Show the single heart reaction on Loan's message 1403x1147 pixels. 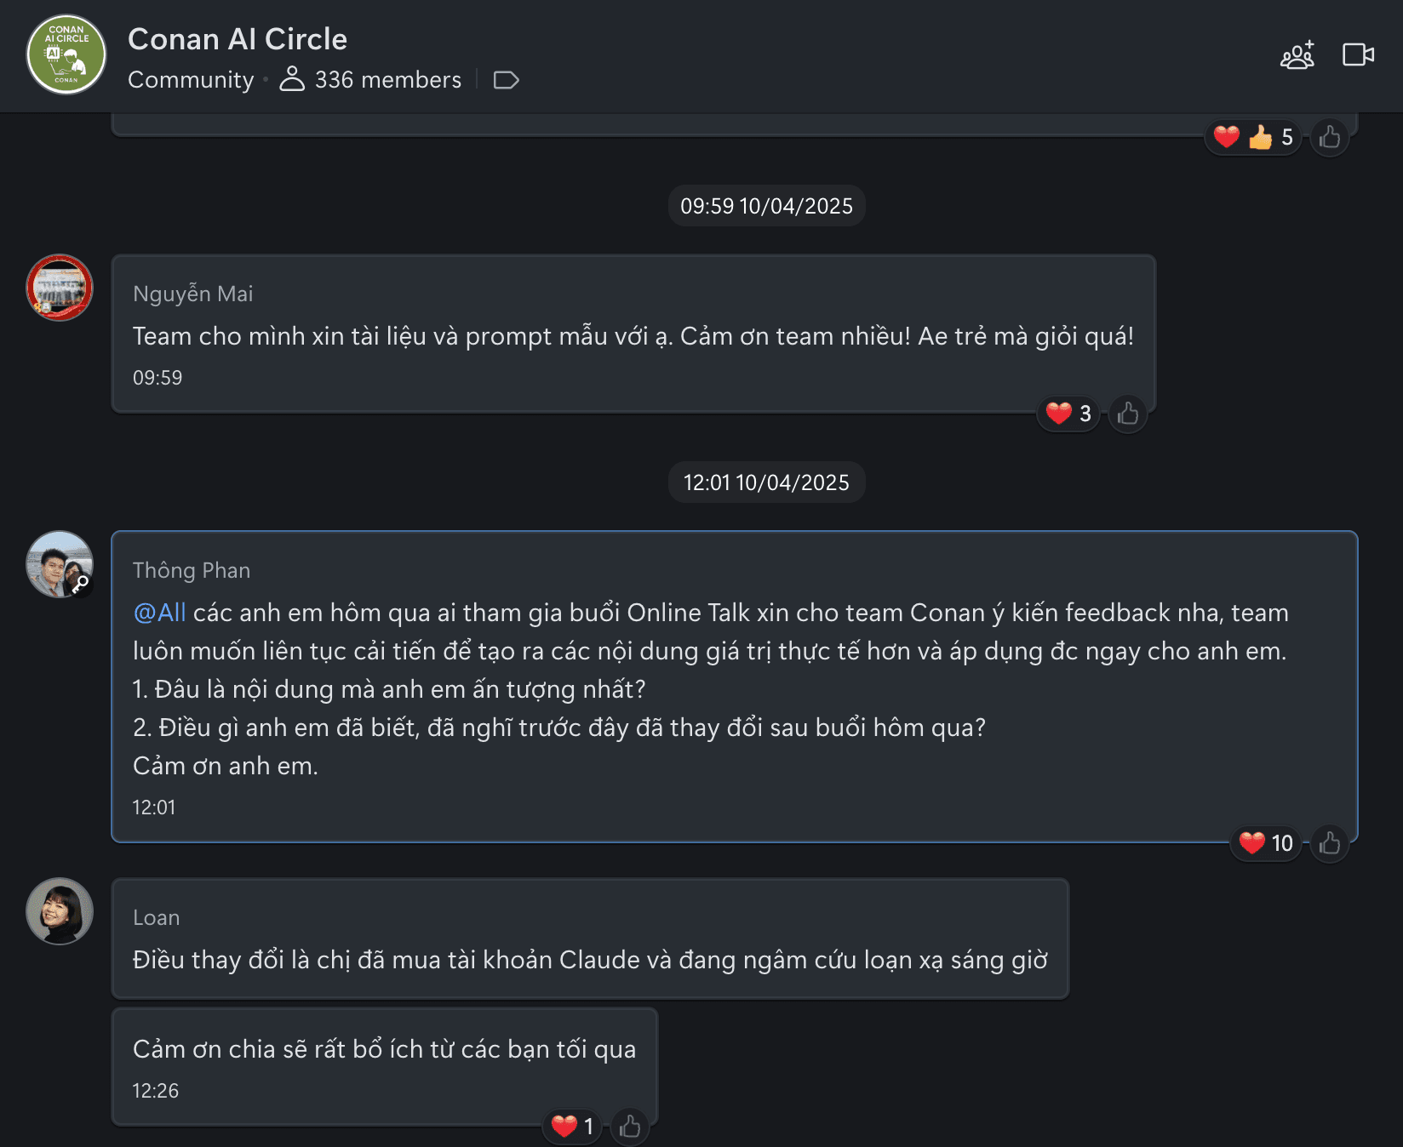[572, 1127]
